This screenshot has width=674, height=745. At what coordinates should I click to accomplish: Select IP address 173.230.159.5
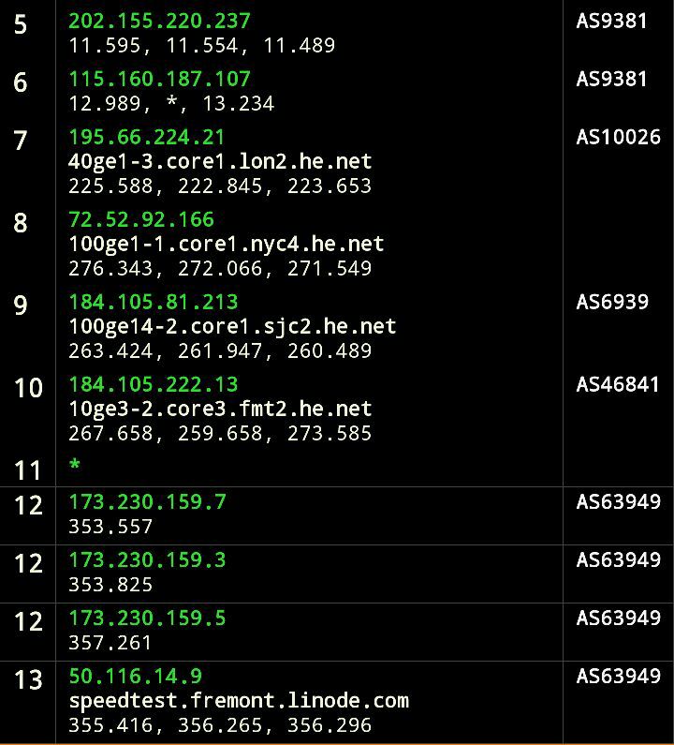tap(147, 618)
